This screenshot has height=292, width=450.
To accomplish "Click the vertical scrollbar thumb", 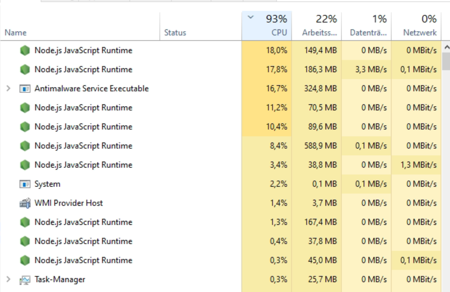I will click(x=447, y=61).
